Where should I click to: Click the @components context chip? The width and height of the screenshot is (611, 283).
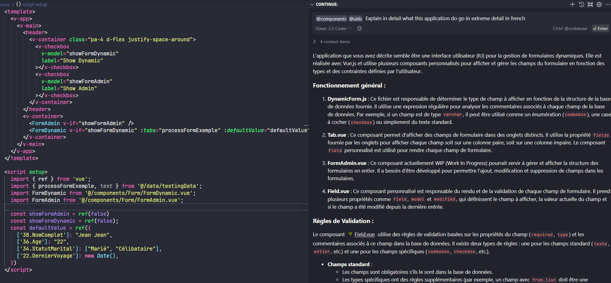click(x=331, y=19)
